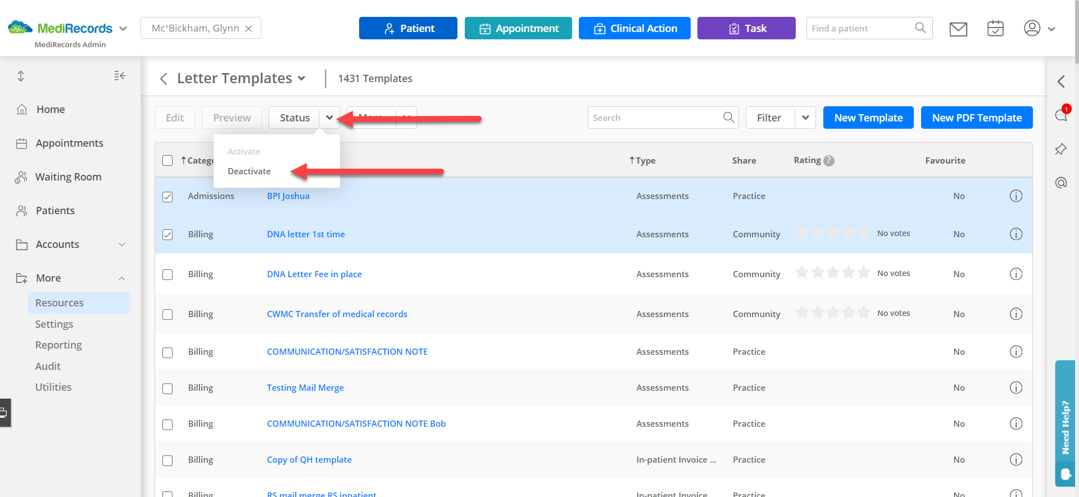Select Activate from Status menu
Image resolution: width=1079 pixels, height=497 pixels.
[x=244, y=152]
